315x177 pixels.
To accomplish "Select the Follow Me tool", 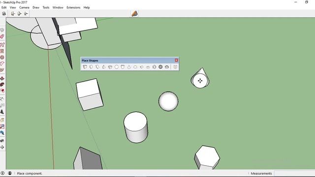I will (x=2, y=85).
